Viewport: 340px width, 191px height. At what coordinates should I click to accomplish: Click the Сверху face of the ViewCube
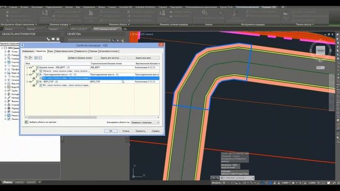[x=320, y=50]
